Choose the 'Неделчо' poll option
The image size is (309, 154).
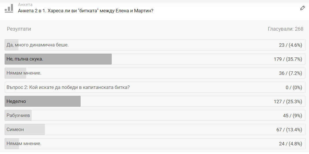tap(16, 101)
